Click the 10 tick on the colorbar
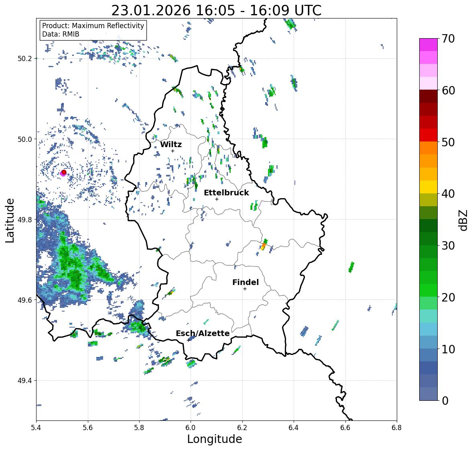 pos(448,349)
